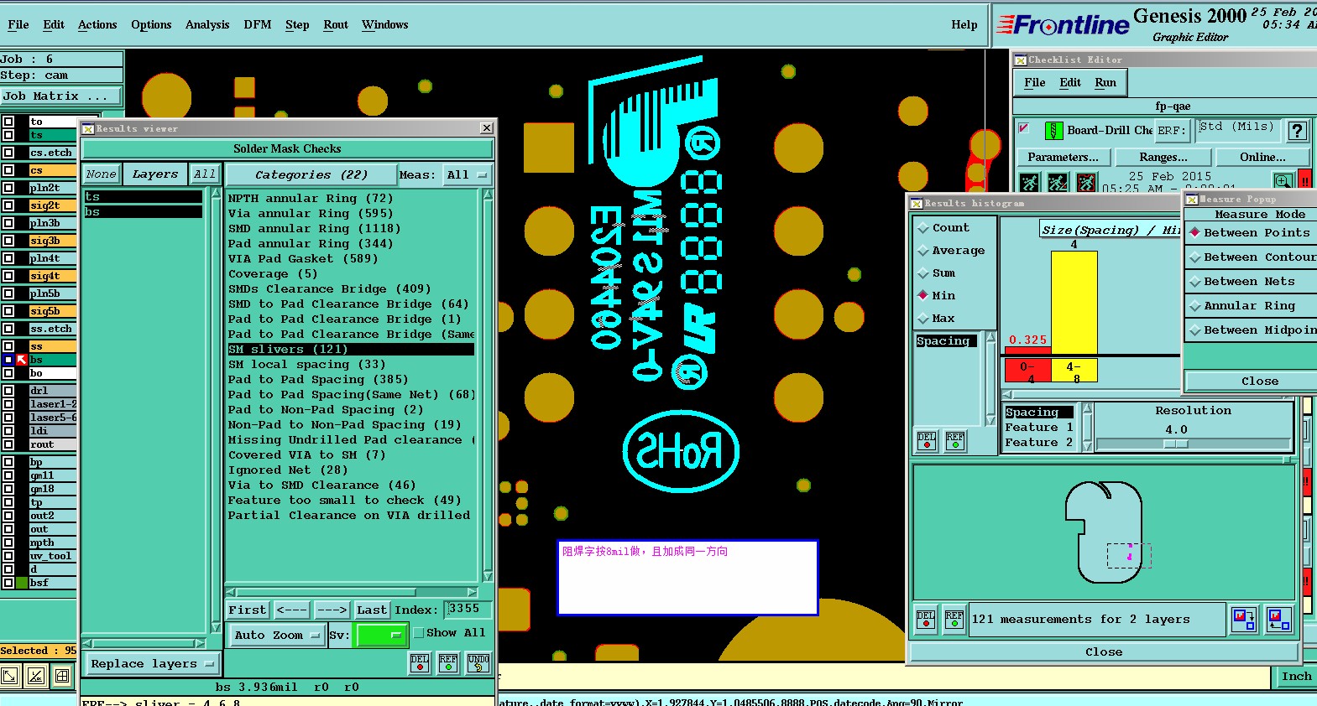Click the Job Matrix button
This screenshot has height=706, width=1317.
tap(60, 96)
